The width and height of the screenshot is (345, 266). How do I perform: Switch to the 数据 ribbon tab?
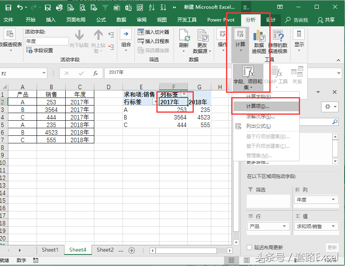[x=121, y=20]
